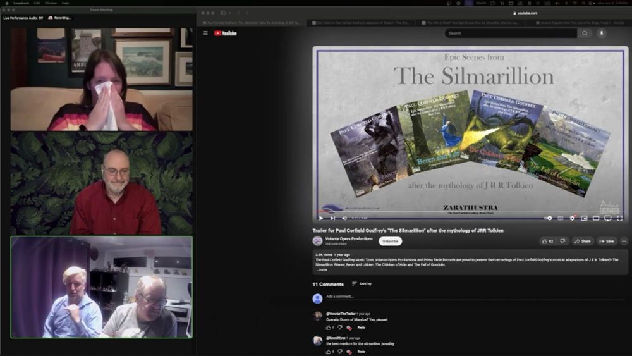Dislike the trailer video
Image resolution: width=632 pixels, height=356 pixels.
click(x=562, y=241)
